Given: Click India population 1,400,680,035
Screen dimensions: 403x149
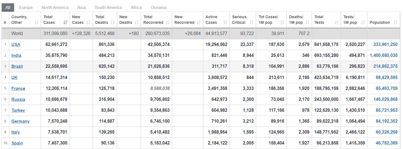Looking at the screenshot, I should pyautogui.click(x=384, y=55).
